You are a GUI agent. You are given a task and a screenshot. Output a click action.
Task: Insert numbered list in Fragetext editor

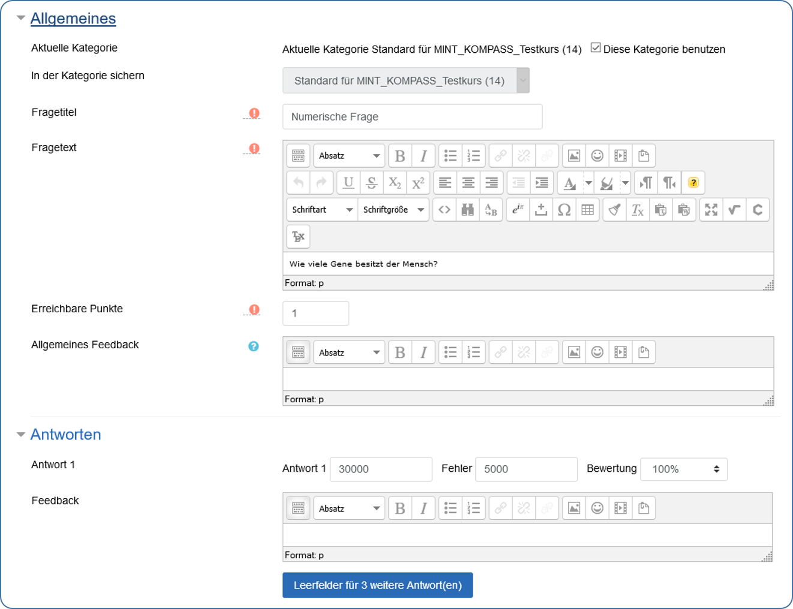click(474, 156)
